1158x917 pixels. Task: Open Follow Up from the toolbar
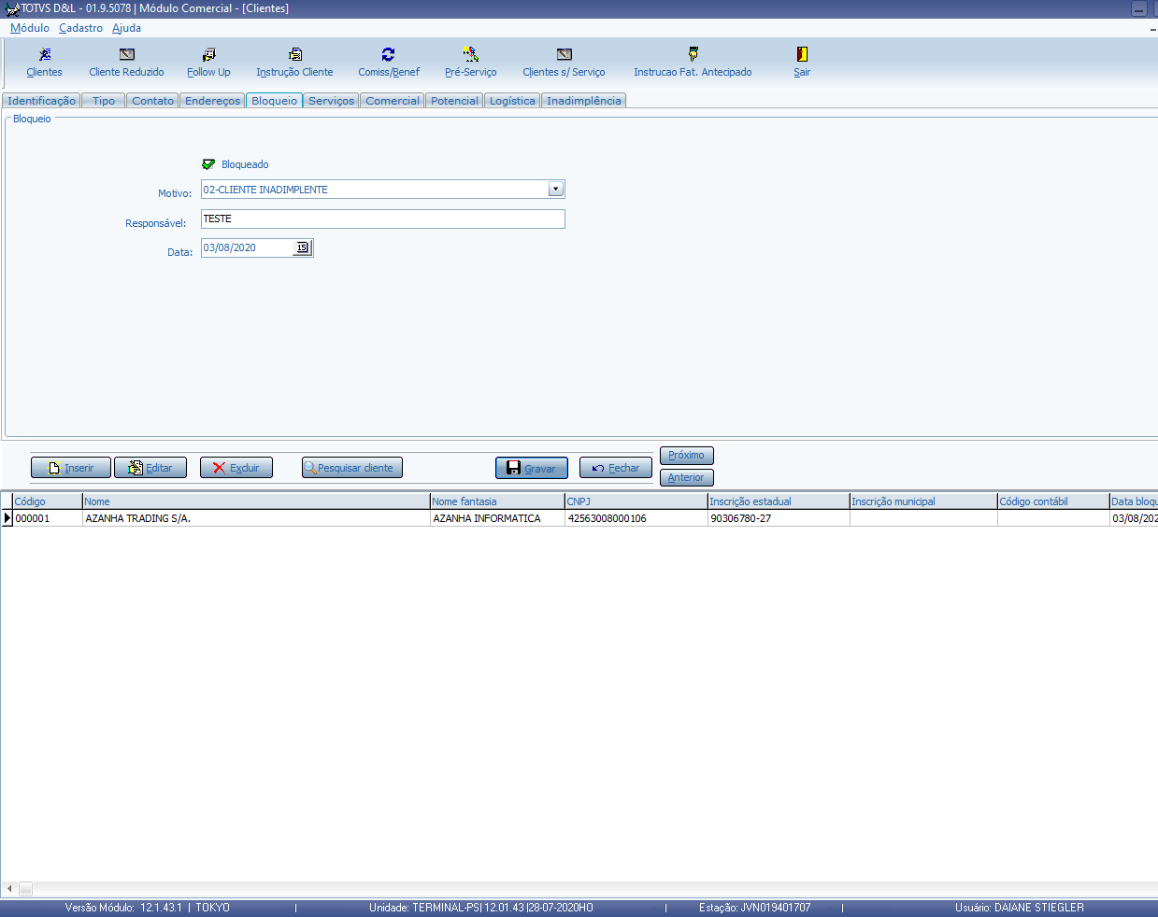(208, 55)
